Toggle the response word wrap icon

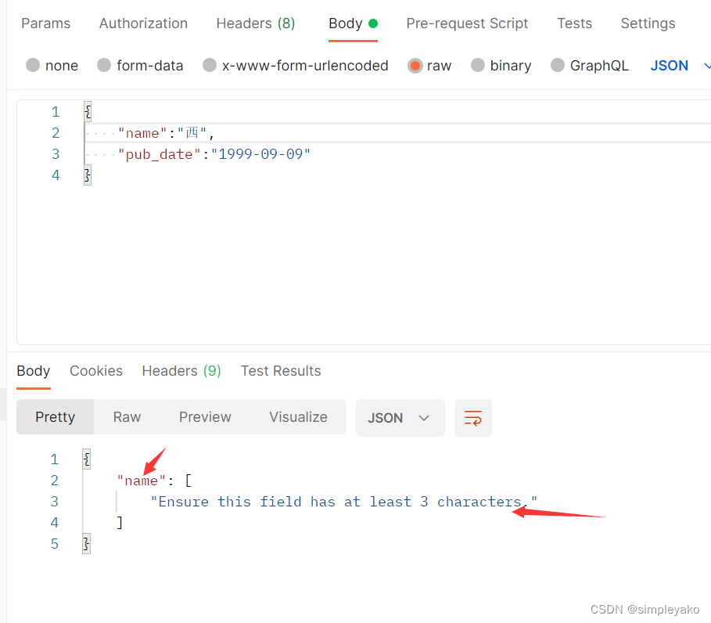pyautogui.click(x=473, y=418)
